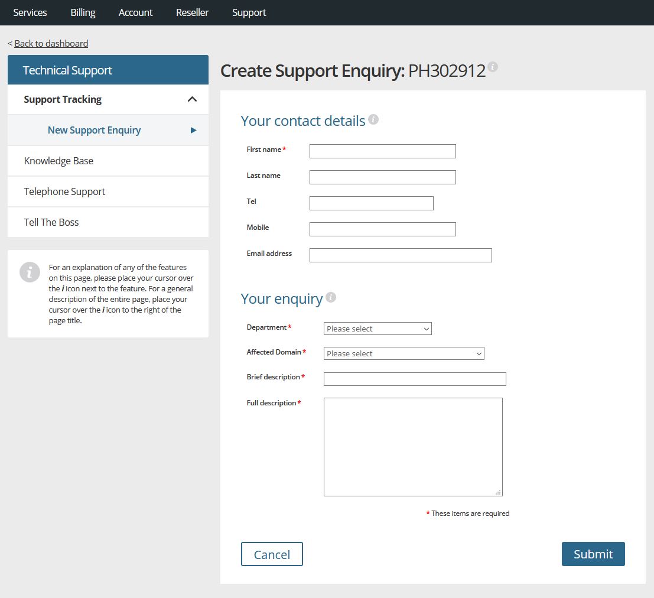Open the Services menu

pos(30,12)
